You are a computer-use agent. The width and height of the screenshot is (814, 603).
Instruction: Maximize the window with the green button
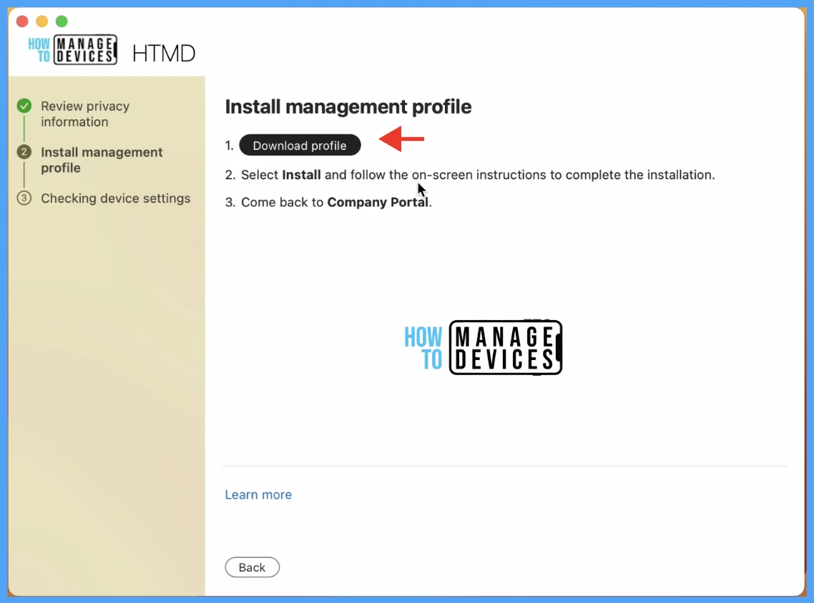[62, 21]
